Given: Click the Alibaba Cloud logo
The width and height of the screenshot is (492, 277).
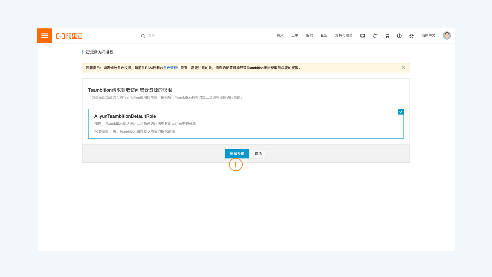Looking at the screenshot, I should 69,36.
